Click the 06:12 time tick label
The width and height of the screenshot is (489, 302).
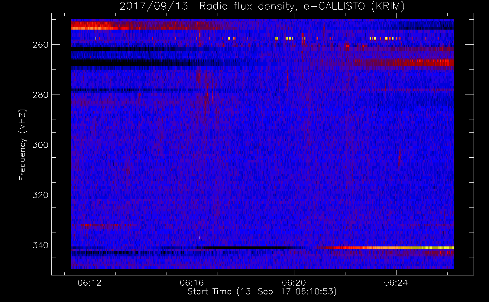point(90,283)
